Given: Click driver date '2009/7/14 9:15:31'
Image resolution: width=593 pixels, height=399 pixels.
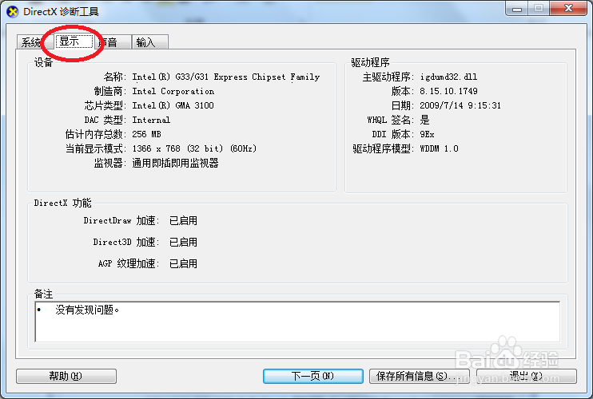Looking at the screenshot, I should point(460,105).
